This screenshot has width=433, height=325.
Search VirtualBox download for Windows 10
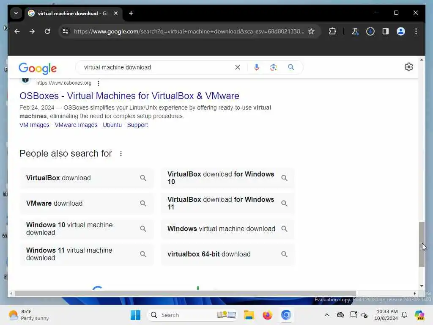click(x=228, y=178)
